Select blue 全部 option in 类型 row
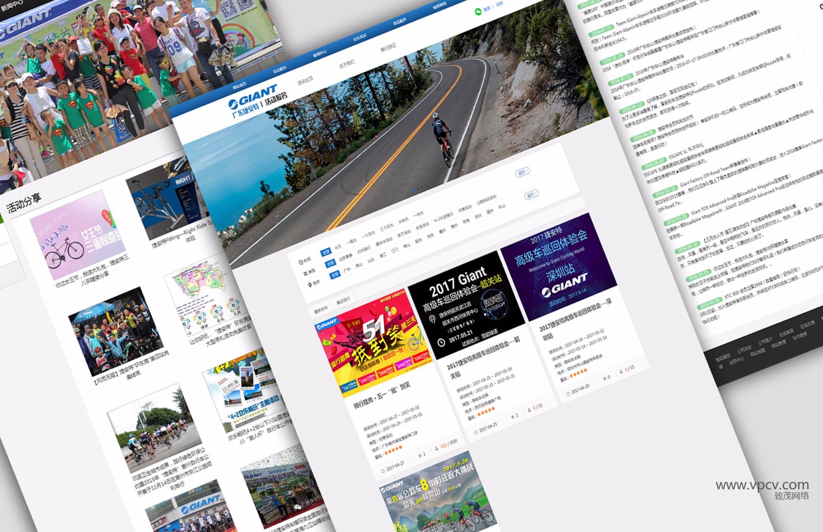Screen dimensions: 823x532 click(330, 263)
